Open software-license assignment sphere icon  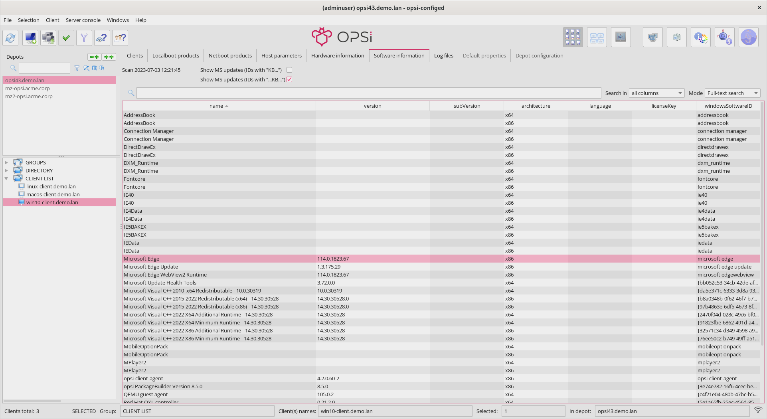click(725, 37)
